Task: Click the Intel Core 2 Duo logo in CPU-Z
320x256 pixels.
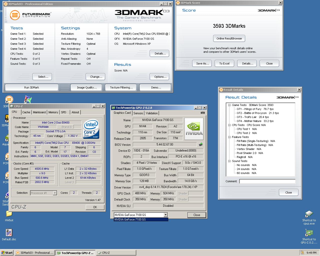Action: pyautogui.click(x=91, y=129)
